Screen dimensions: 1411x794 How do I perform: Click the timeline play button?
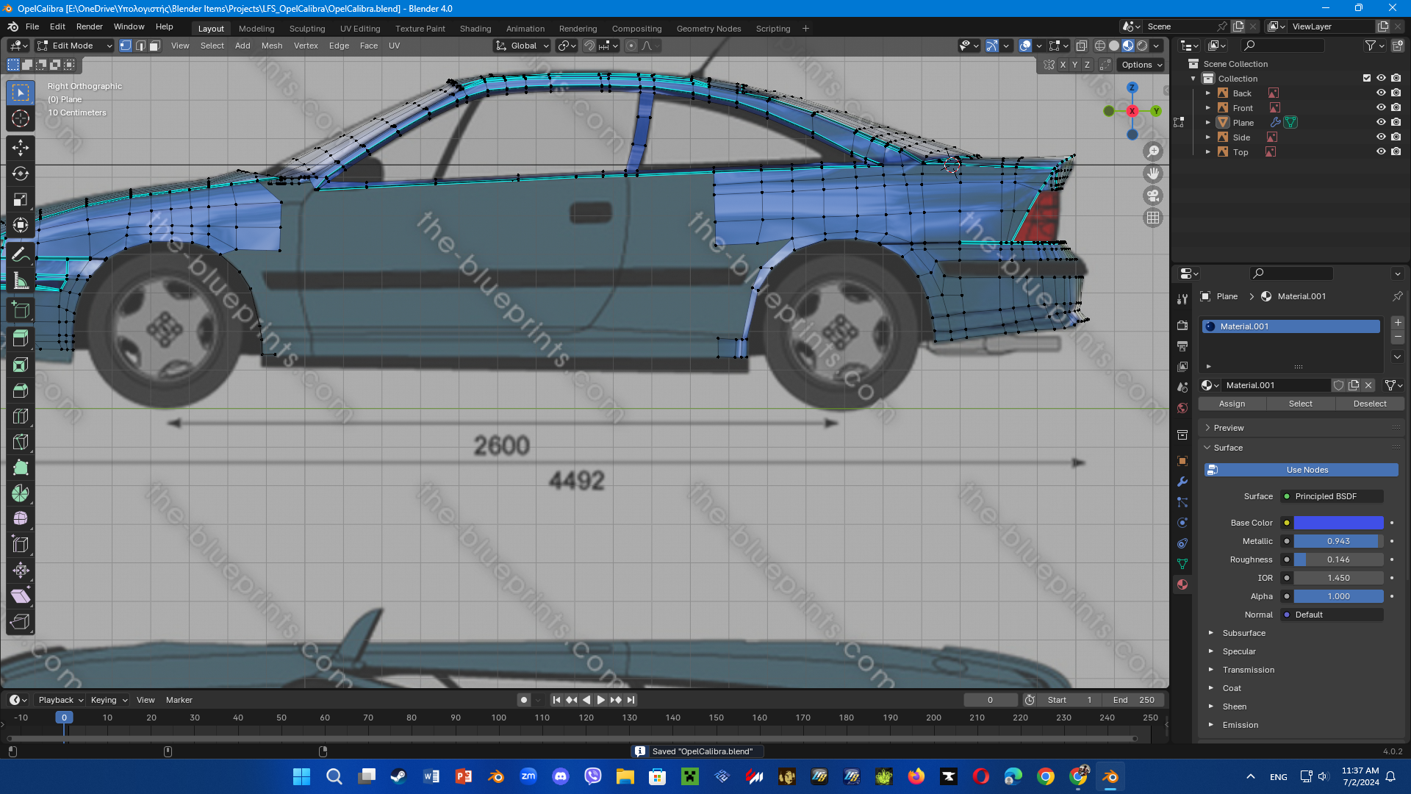point(601,700)
